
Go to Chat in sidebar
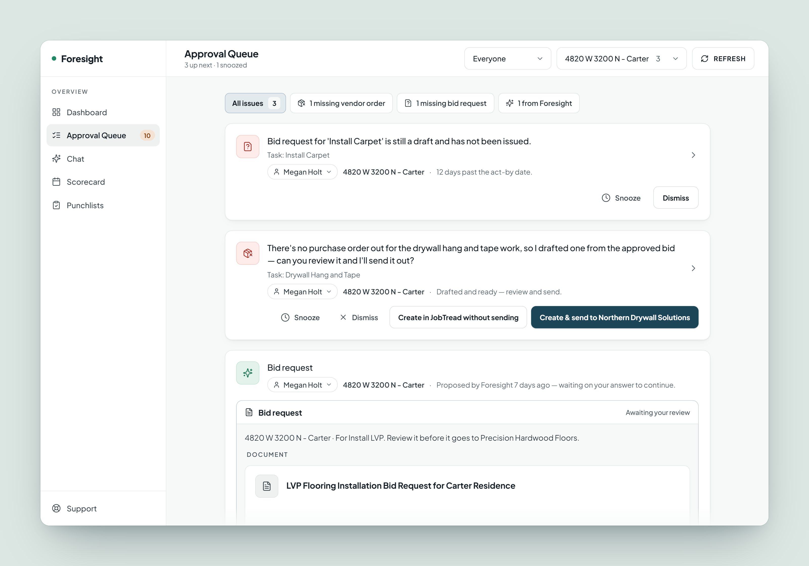(103, 159)
